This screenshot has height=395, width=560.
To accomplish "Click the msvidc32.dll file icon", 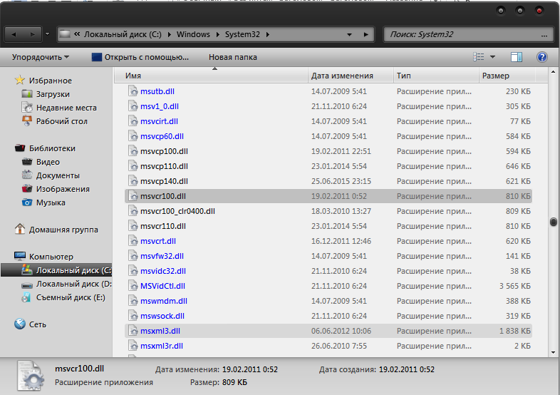I will (133, 272).
